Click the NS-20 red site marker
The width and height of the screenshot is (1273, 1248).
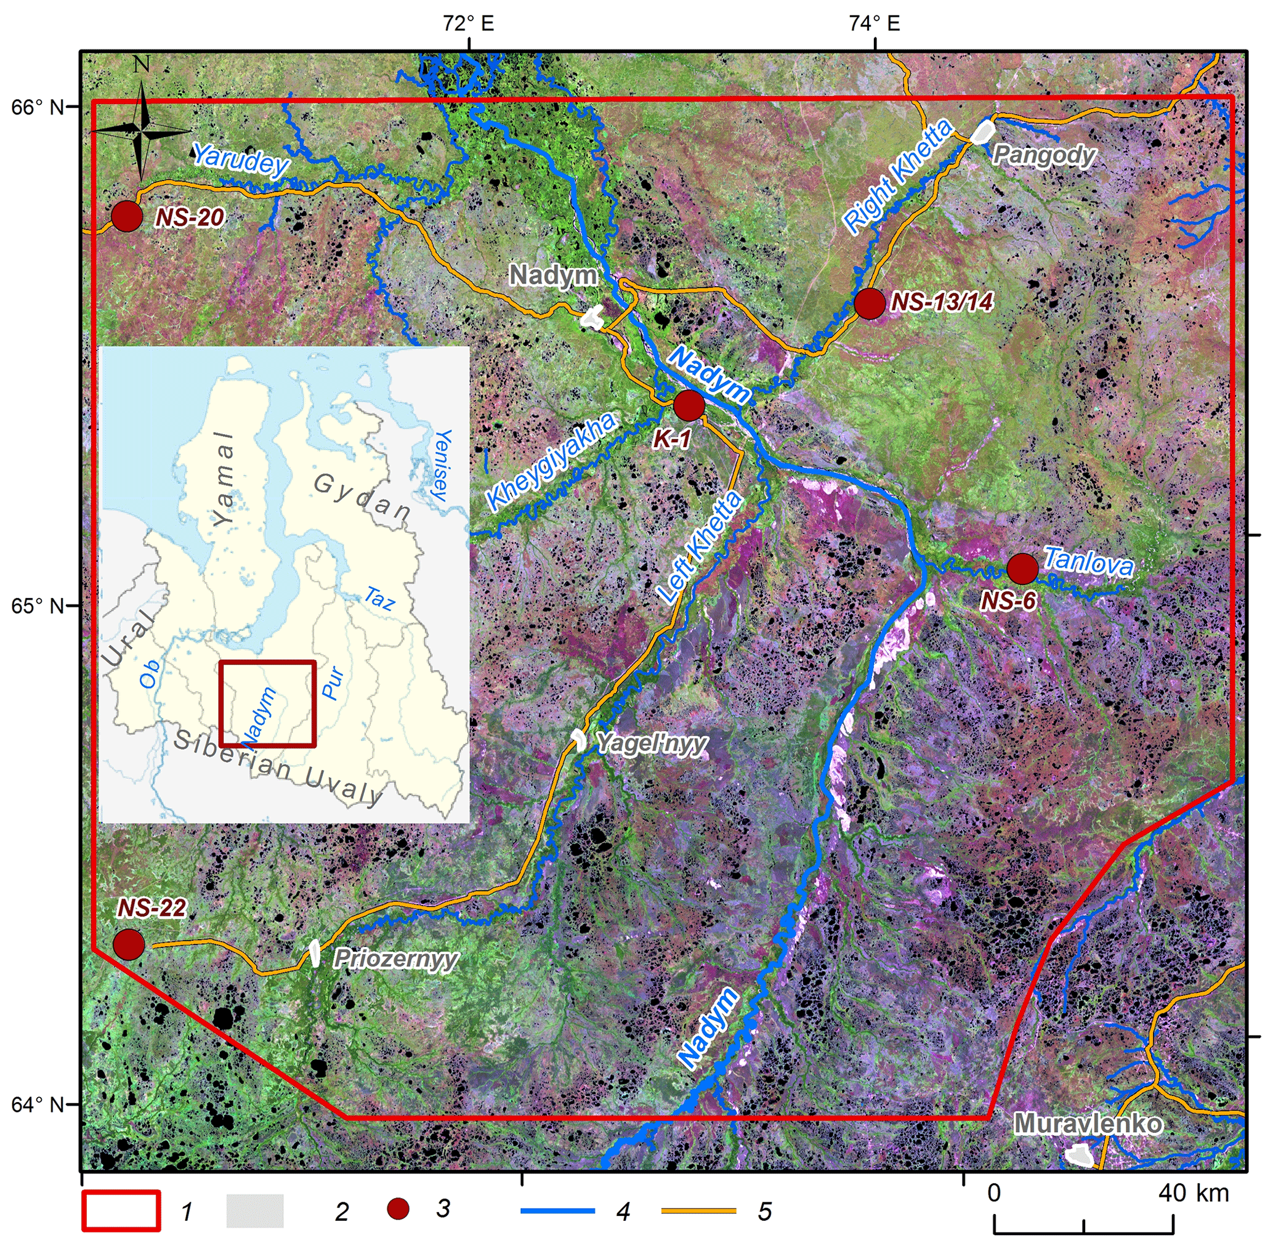127,216
